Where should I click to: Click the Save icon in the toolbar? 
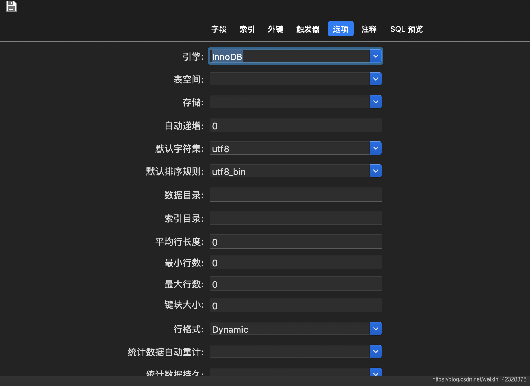pyautogui.click(x=11, y=6)
